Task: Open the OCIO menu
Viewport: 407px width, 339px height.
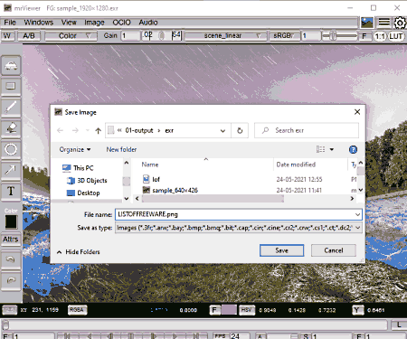Action: coord(121,23)
